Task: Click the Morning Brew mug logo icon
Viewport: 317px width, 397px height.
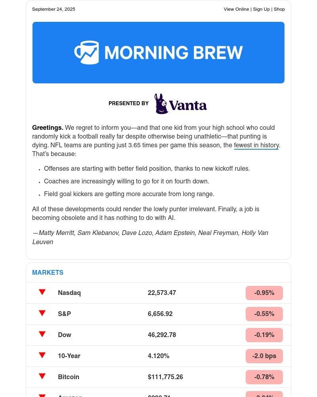Action: 86,52
